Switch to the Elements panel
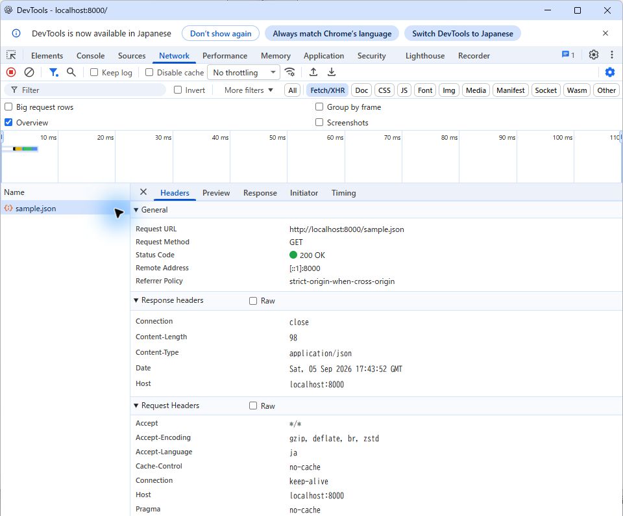The image size is (623, 516). [x=47, y=56]
